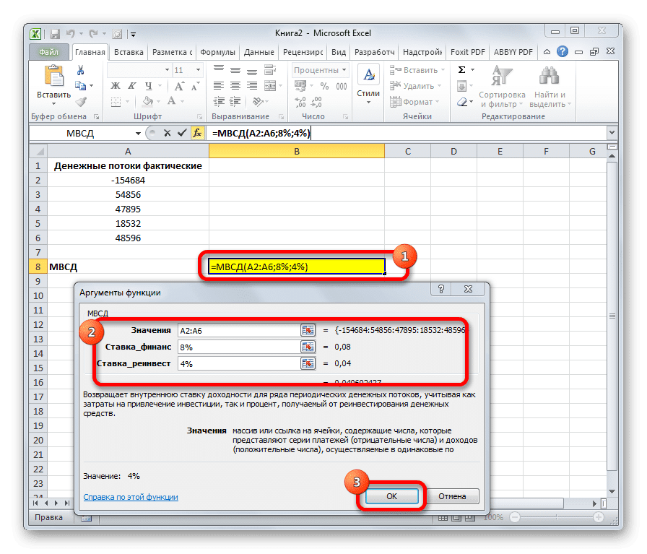Switch to the Вид tab

coord(339,52)
